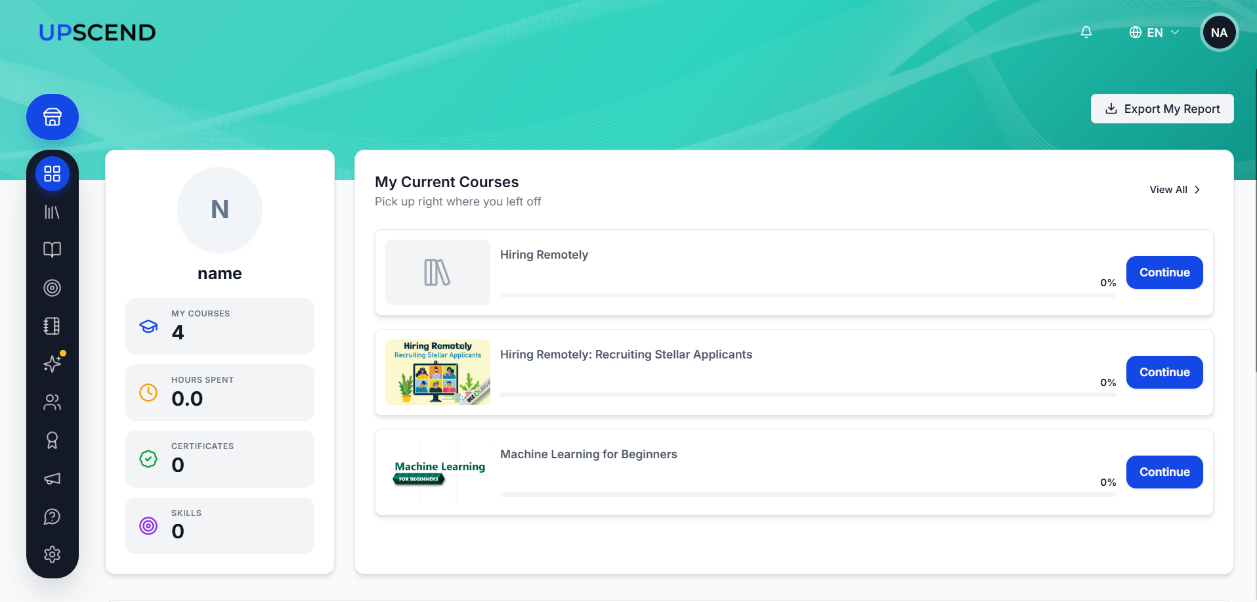Click the Hiring Remotely progress bar
The height and width of the screenshot is (602, 1257).
point(808,295)
